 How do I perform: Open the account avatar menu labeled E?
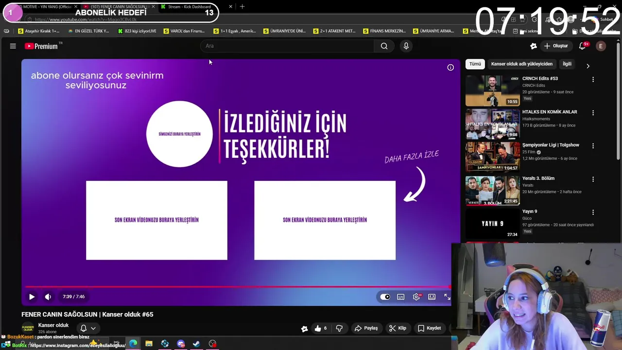601,46
